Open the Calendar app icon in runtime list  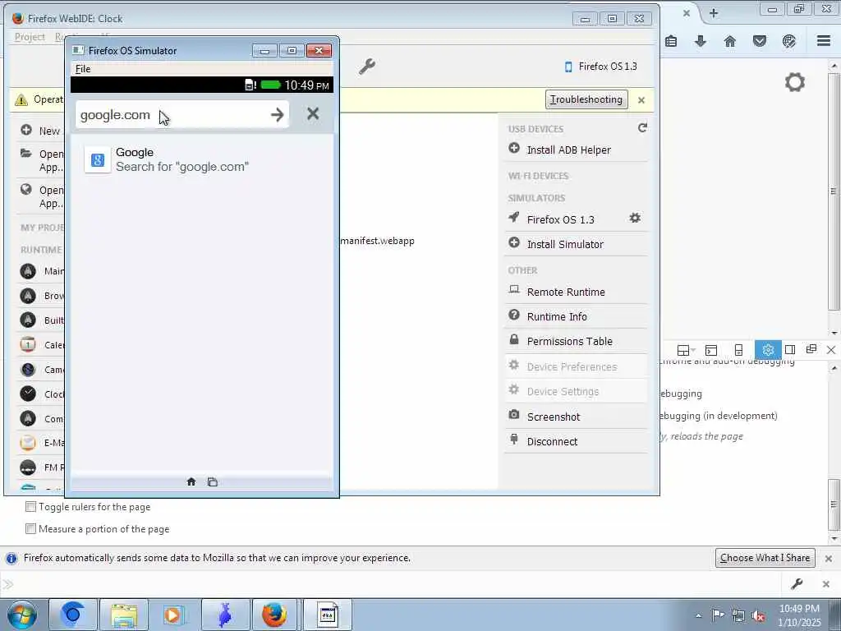pos(28,344)
